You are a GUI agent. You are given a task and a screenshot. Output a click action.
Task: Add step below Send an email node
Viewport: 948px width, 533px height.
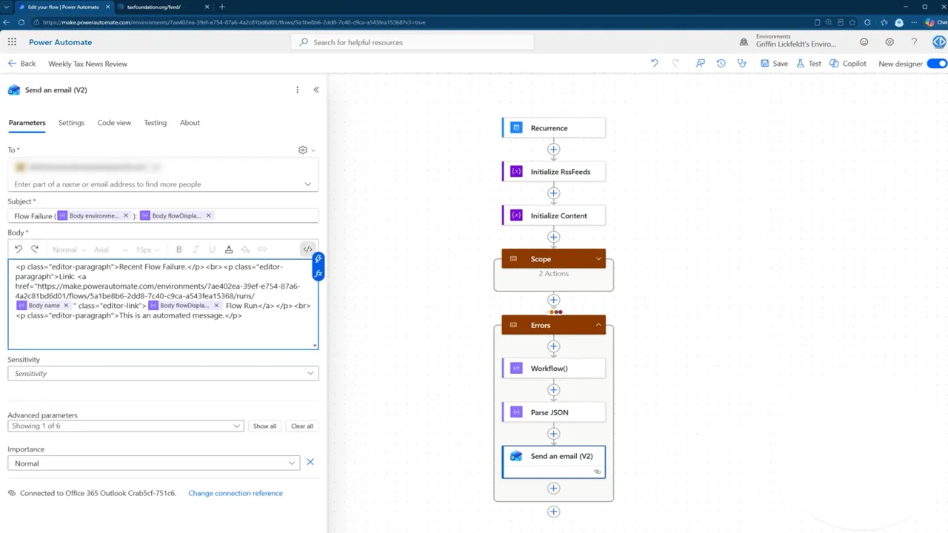(x=553, y=489)
